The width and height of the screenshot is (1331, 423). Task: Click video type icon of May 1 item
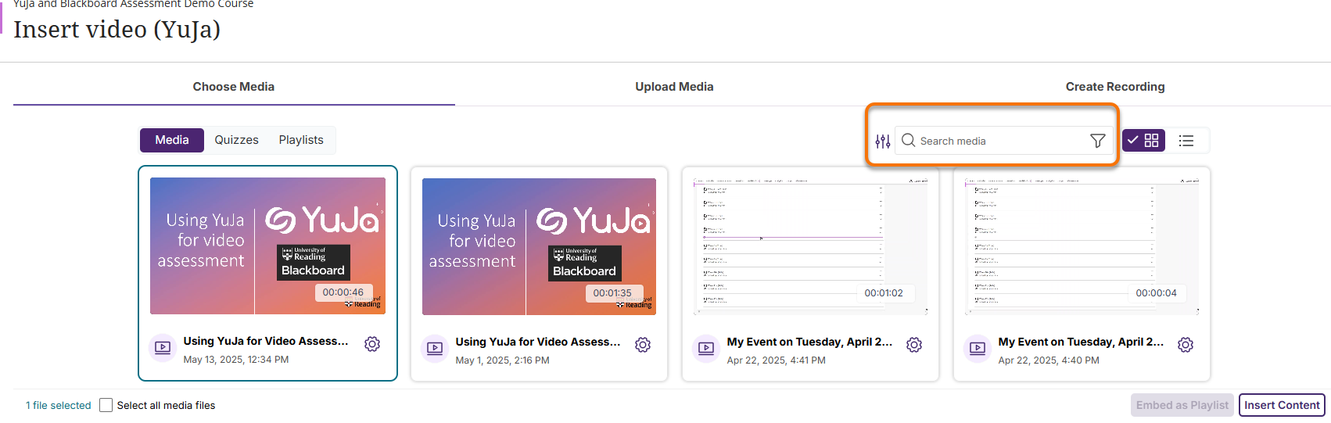[435, 349]
